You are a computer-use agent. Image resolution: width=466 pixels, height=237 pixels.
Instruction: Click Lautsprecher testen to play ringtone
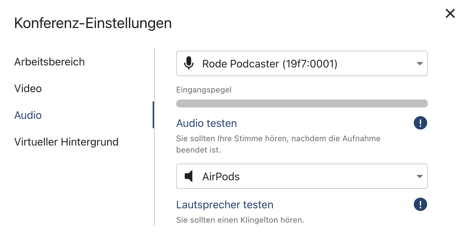pyautogui.click(x=225, y=205)
